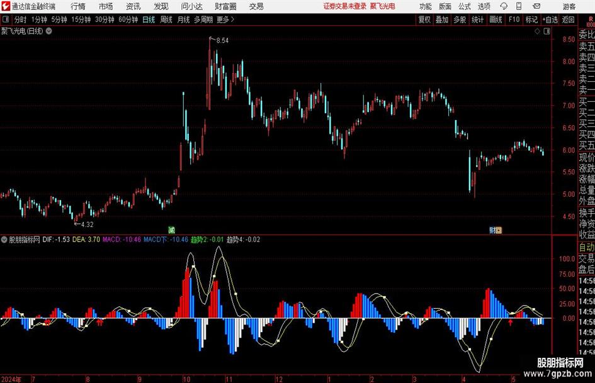Open the 发现 menu
Screen dimensions: 595x383
pos(161,6)
